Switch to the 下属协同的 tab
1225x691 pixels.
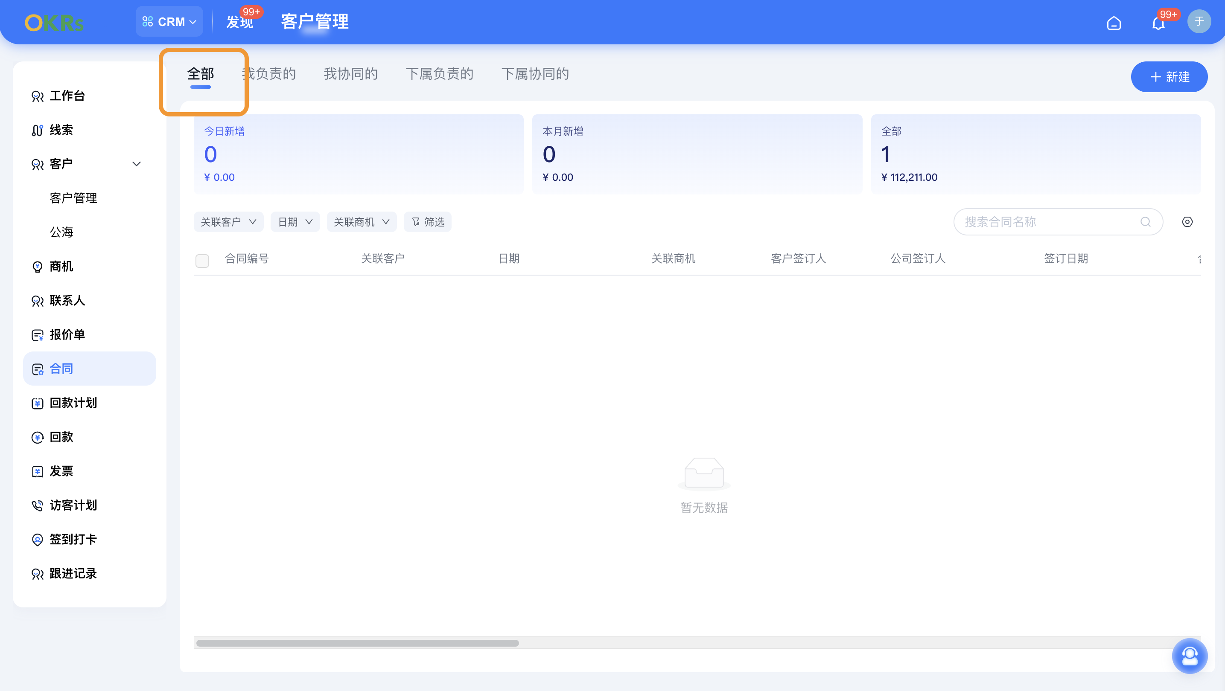[x=535, y=74]
